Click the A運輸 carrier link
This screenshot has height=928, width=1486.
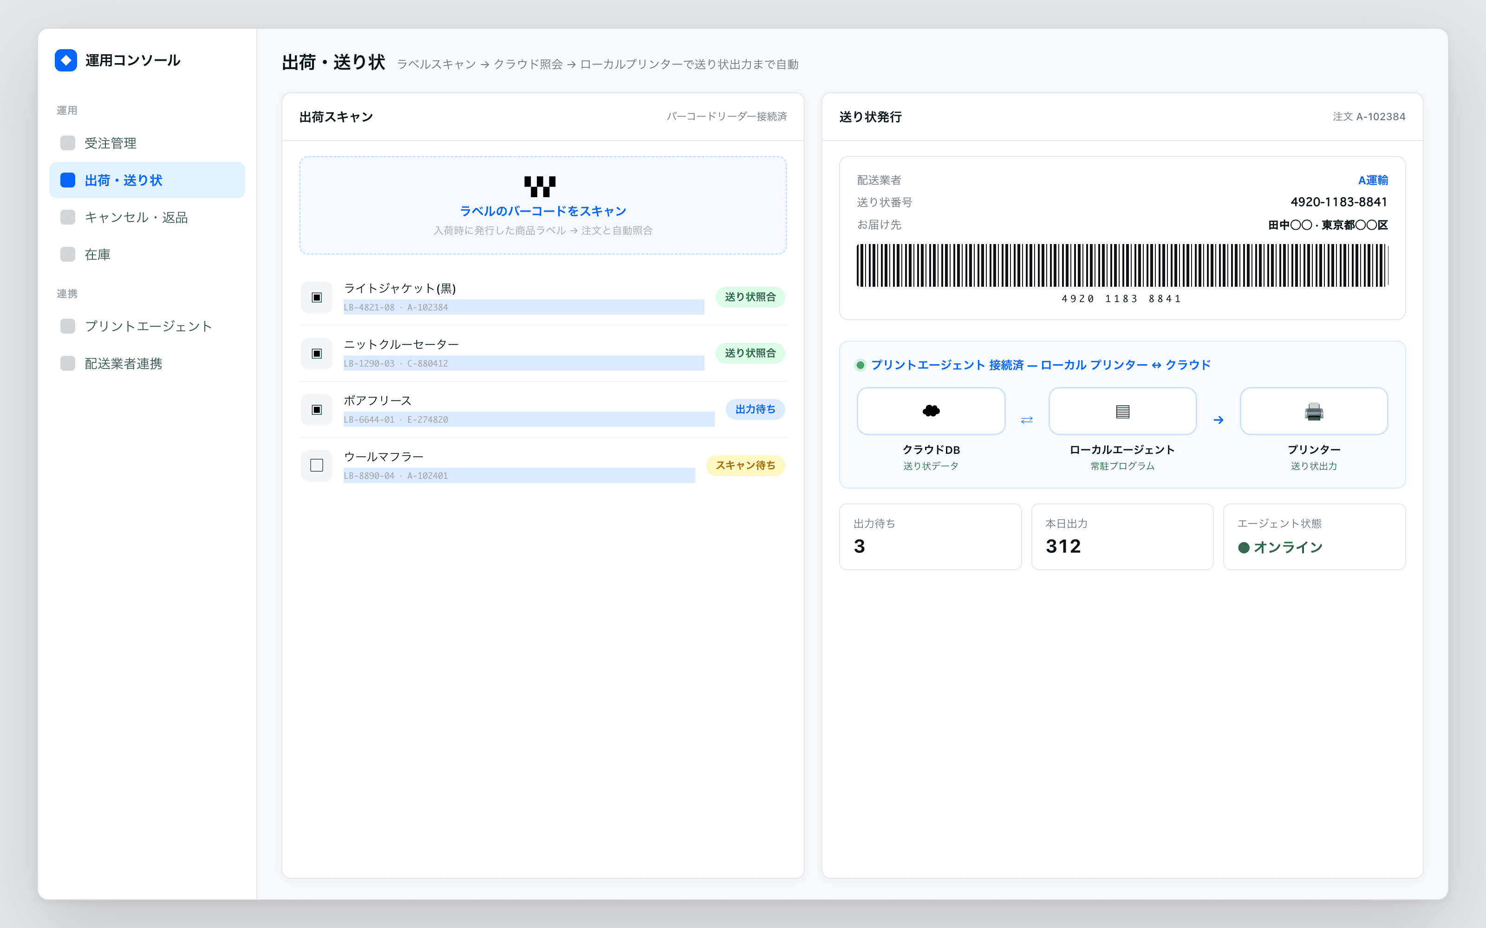point(1372,180)
